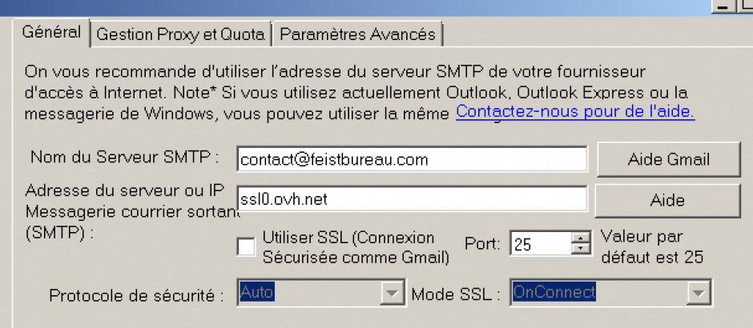This screenshot has height=328, width=753.
Task: Increase the Port value with up arrow
Action: (x=581, y=238)
